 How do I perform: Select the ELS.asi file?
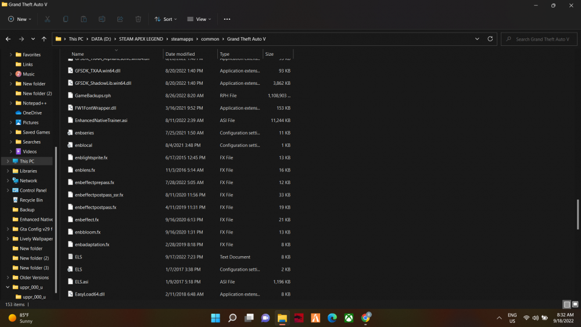81,282
